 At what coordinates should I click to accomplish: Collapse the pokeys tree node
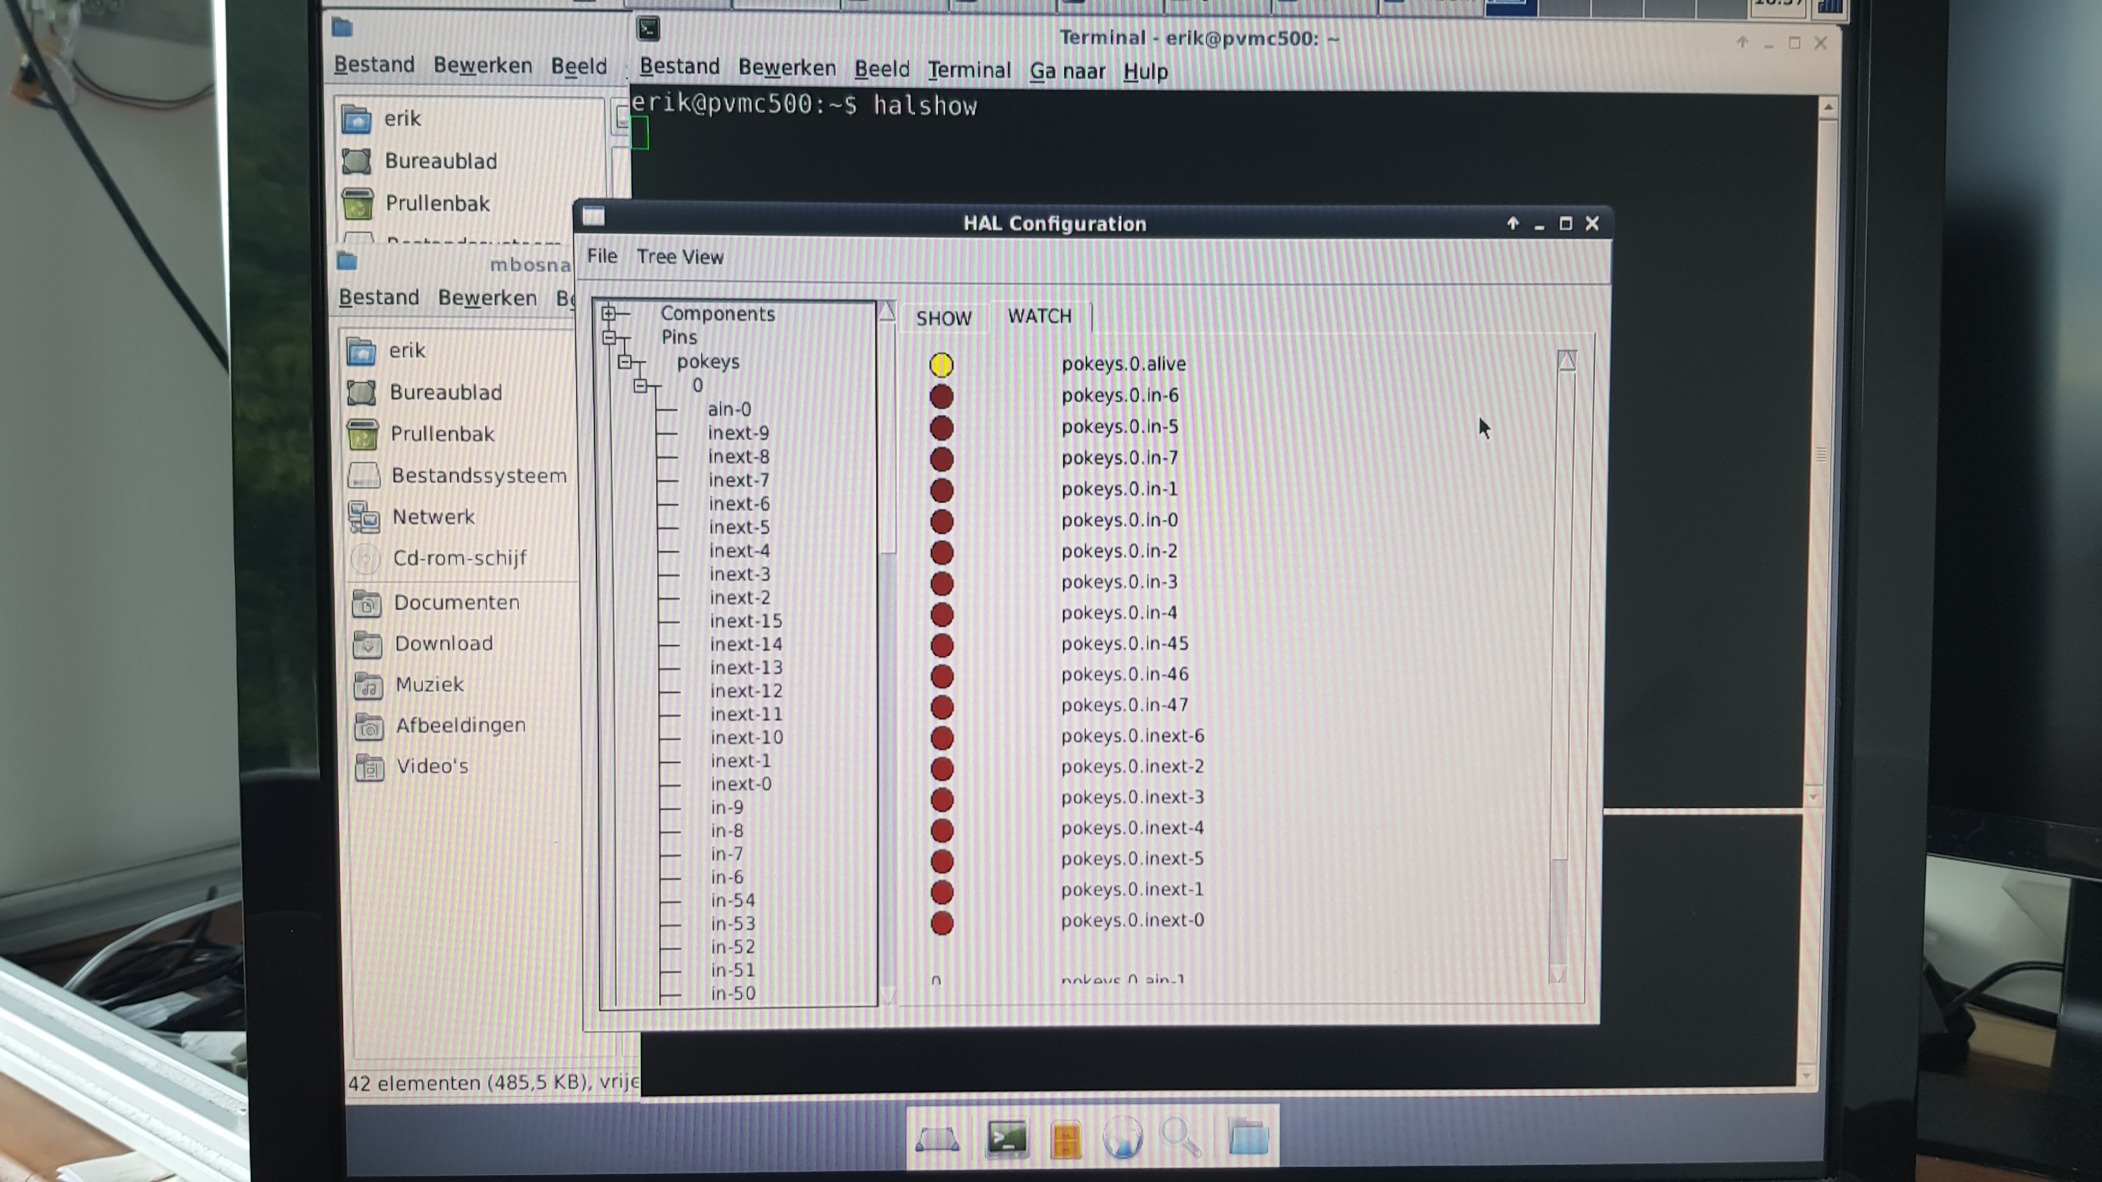[x=625, y=361]
